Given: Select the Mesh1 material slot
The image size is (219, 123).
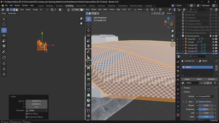Looking at the screenshot, I should (x=197, y=67).
